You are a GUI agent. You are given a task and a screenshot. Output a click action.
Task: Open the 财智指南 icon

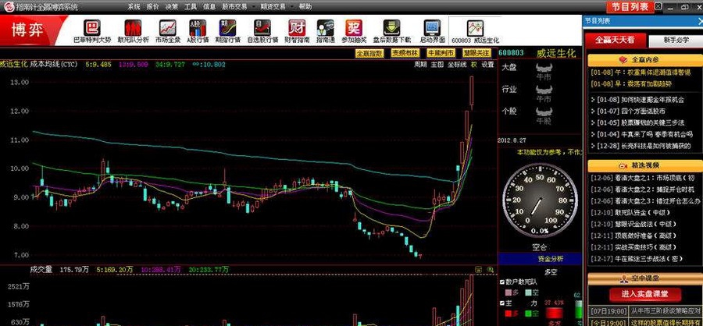[297, 28]
